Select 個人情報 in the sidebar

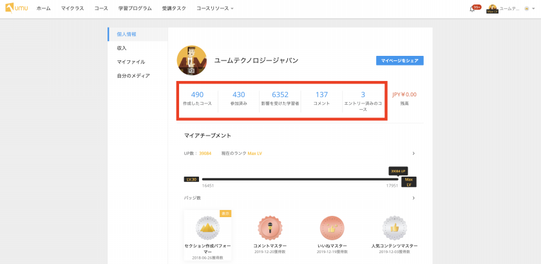(138, 35)
